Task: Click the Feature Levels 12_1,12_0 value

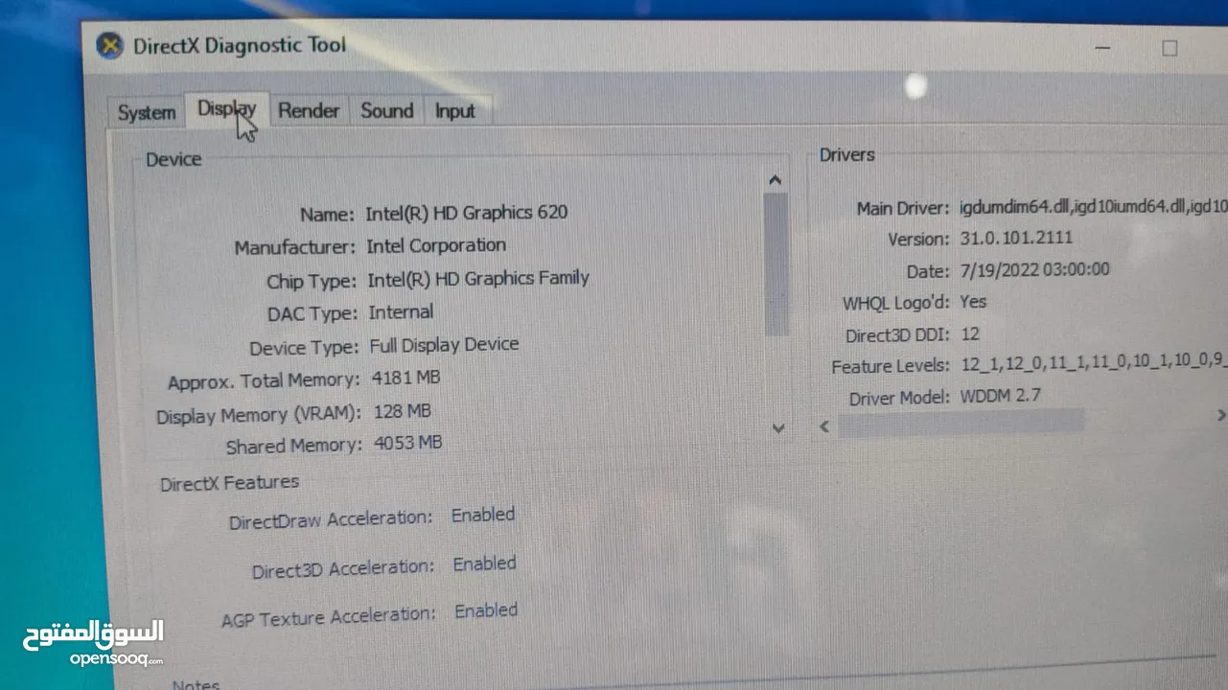Action: click(x=1093, y=365)
